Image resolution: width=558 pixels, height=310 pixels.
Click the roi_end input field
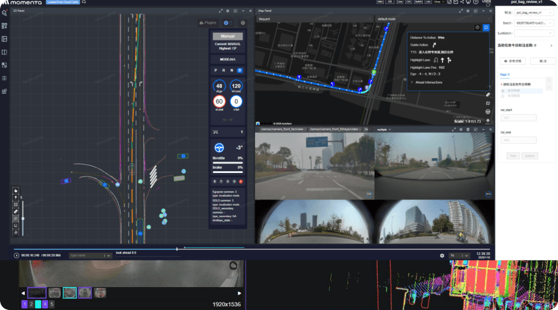[518, 140]
